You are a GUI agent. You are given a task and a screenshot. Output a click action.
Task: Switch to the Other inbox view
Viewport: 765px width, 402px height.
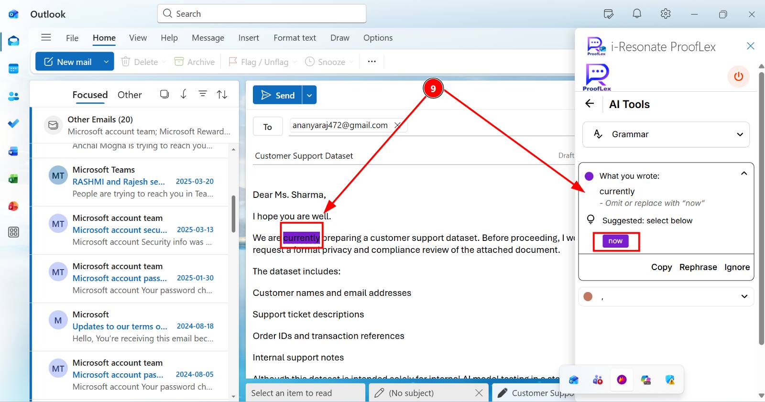(130, 95)
